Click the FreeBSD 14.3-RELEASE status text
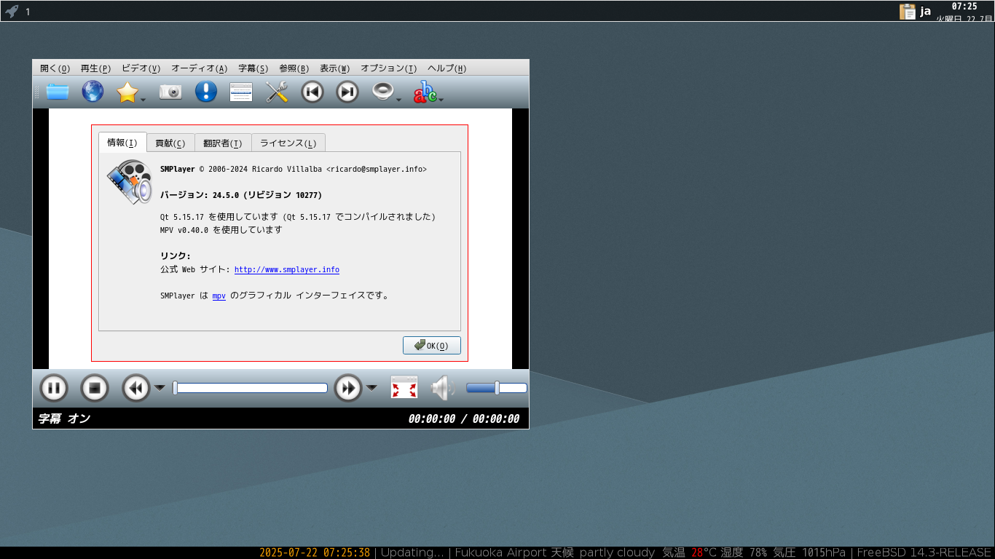Viewport: 995px width, 559px height. coord(924,552)
